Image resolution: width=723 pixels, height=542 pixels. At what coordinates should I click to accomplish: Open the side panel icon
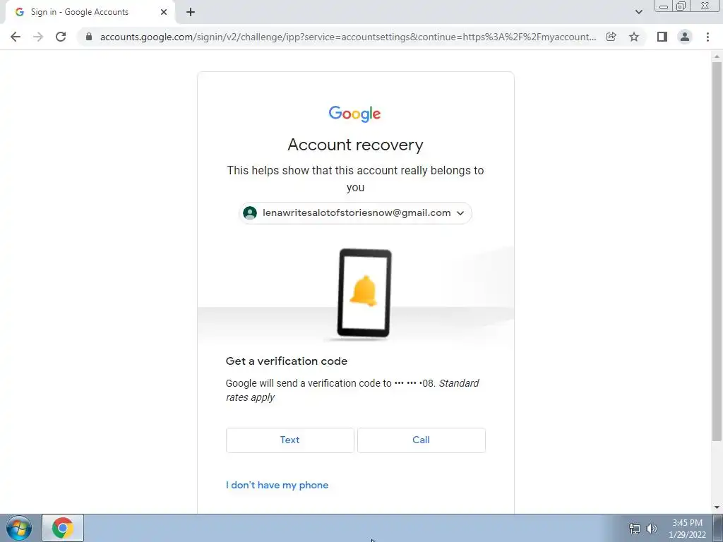pos(662,37)
